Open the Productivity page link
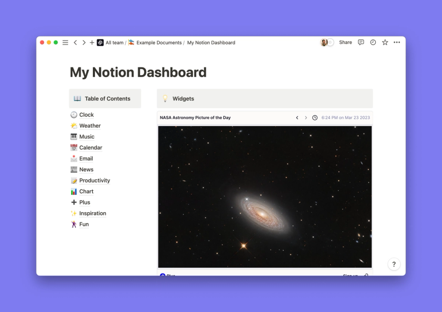The width and height of the screenshot is (442, 312). pos(95,180)
